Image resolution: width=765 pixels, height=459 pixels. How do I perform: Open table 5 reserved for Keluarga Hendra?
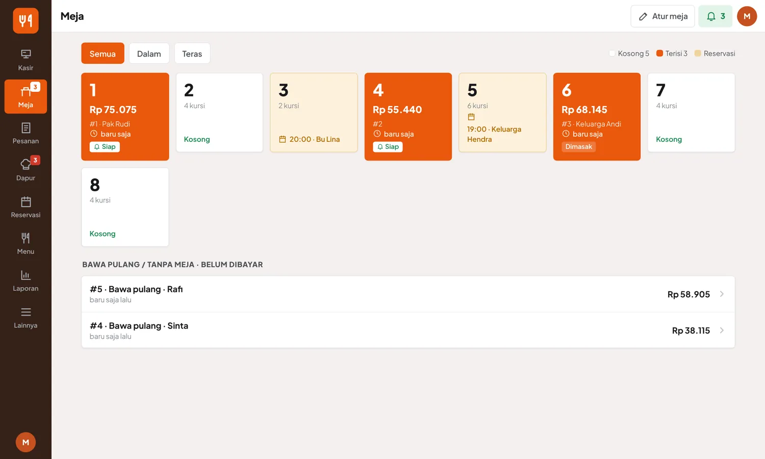(x=502, y=113)
